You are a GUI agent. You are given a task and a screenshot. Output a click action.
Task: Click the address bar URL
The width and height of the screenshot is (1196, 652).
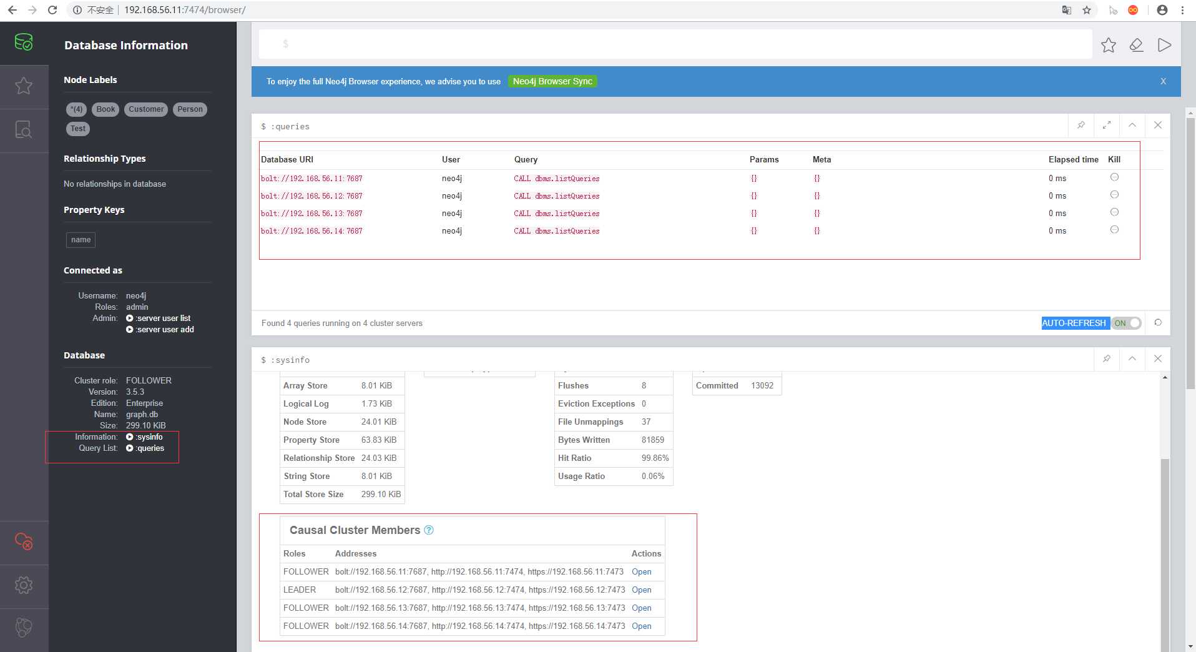pos(185,10)
